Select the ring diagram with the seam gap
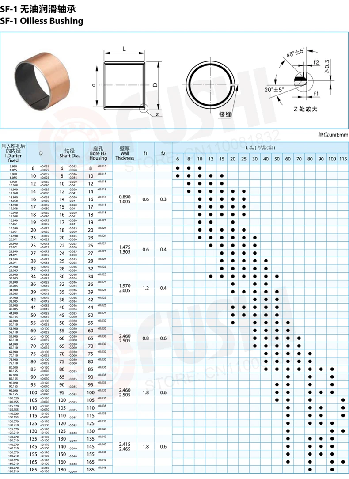The height and width of the screenshot is (479, 349). (x=210, y=84)
